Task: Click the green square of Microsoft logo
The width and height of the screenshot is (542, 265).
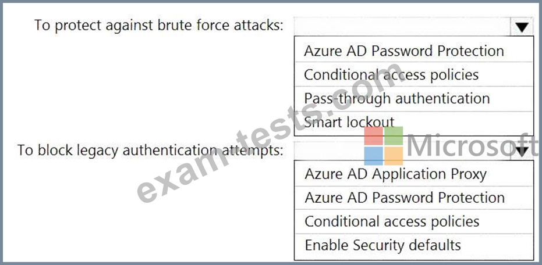Action: point(394,135)
